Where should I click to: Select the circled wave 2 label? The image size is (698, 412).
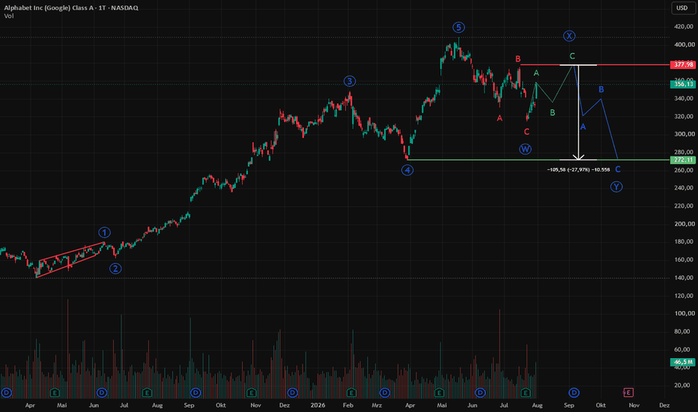click(115, 269)
